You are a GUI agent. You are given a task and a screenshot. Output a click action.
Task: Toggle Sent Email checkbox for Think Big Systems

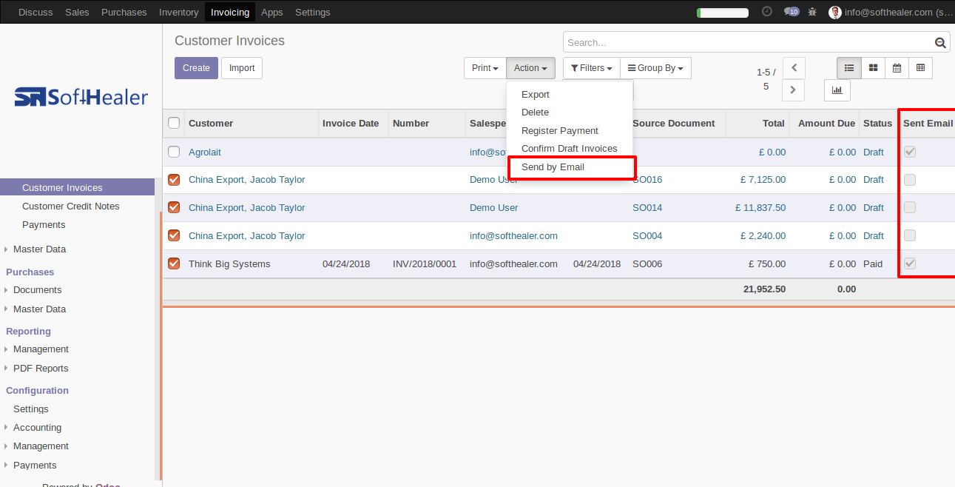coord(910,263)
